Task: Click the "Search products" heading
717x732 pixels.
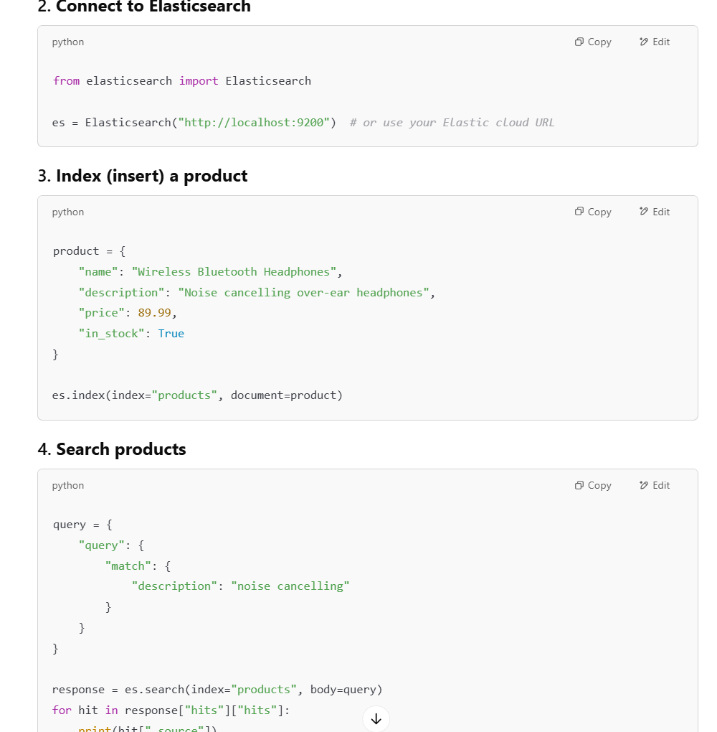Action: (x=120, y=450)
